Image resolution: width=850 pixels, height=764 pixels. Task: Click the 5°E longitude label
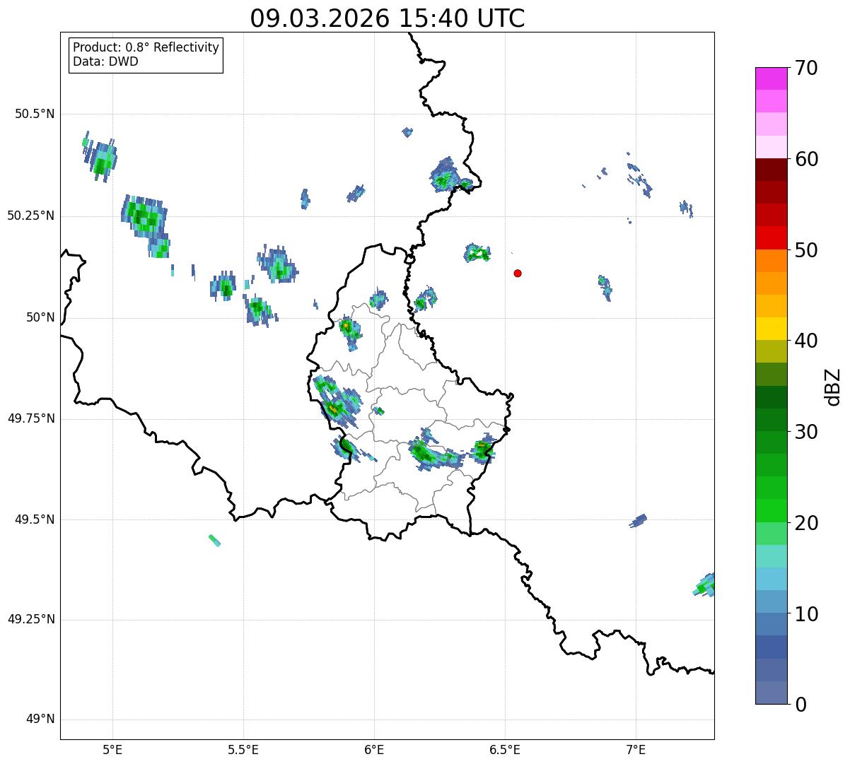[x=113, y=749]
